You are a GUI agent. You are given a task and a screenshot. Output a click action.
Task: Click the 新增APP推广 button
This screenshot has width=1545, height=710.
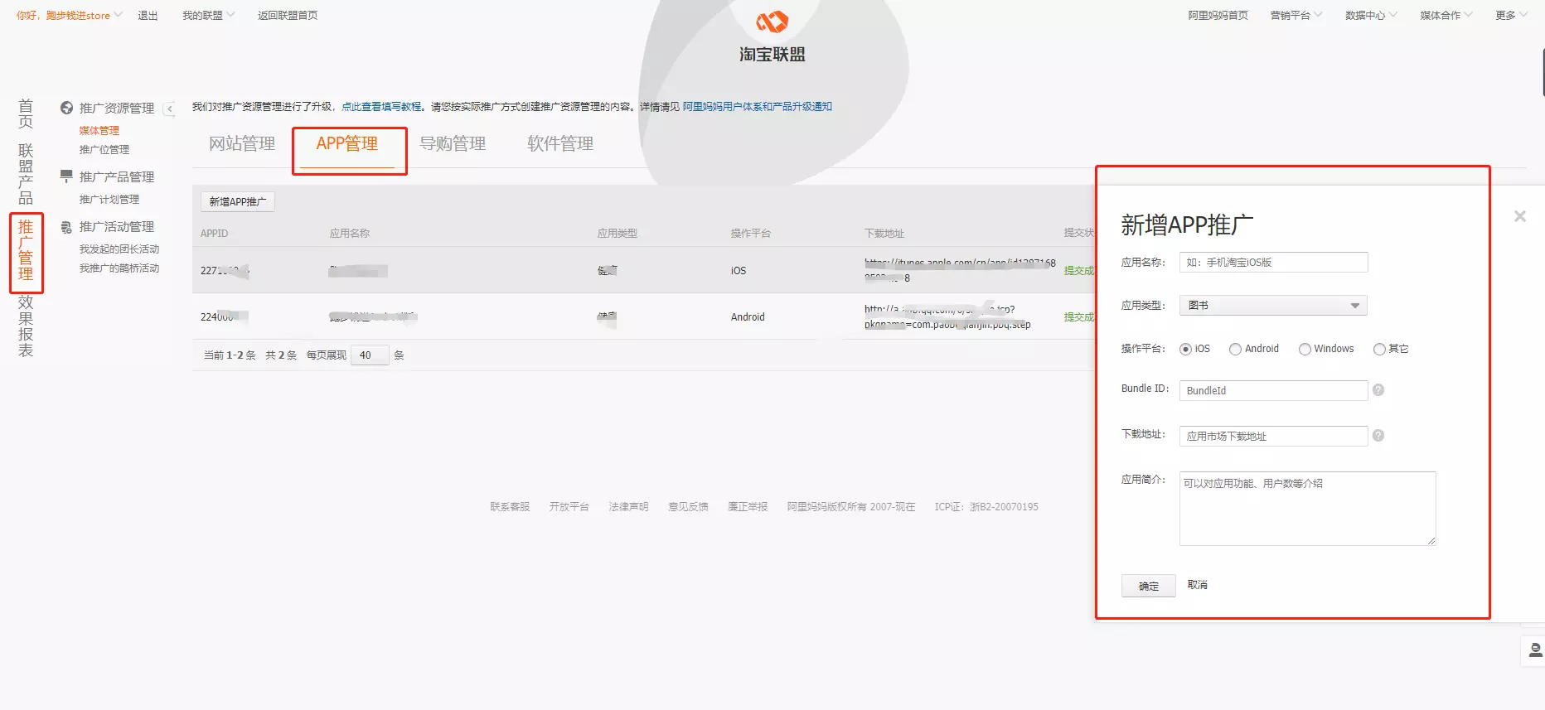tap(238, 201)
